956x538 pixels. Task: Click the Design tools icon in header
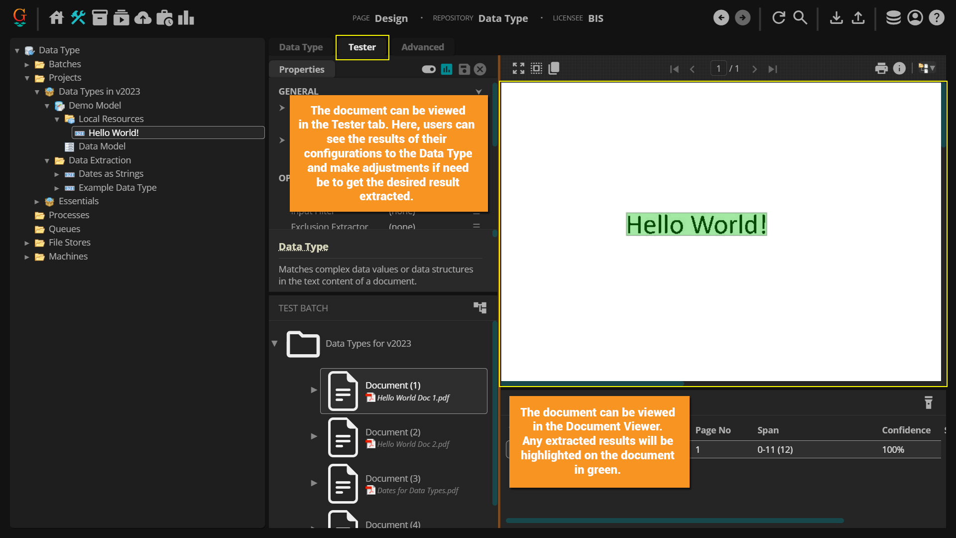[78, 18]
